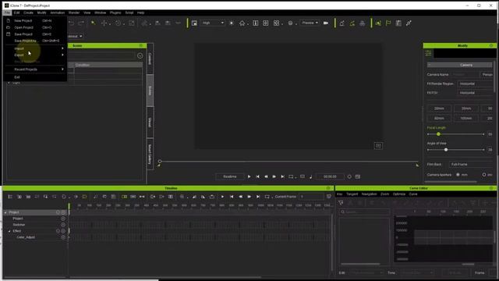Open the Plugins menu
Viewport: 499px width, 281px height.
[x=115, y=12]
